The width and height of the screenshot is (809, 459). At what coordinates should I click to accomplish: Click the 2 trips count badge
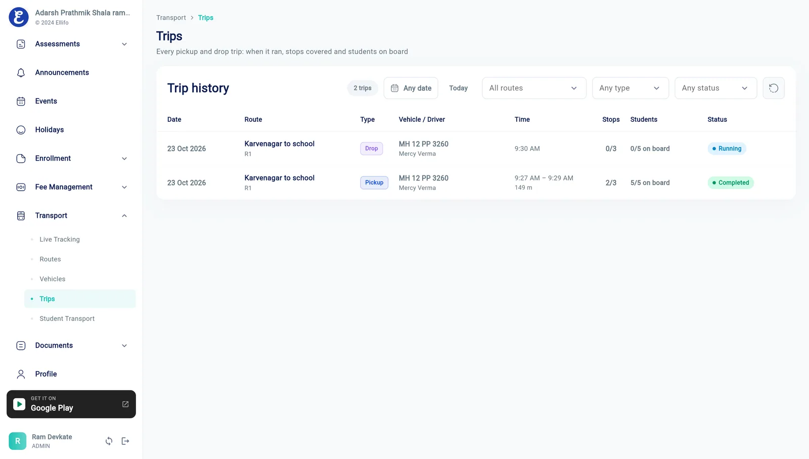363,88
